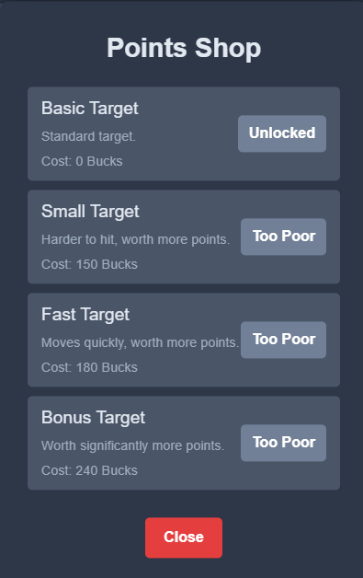Click the Points Shop heading
Image resolution: width=363 pixels, height=578 pixels.
[184, 48]
